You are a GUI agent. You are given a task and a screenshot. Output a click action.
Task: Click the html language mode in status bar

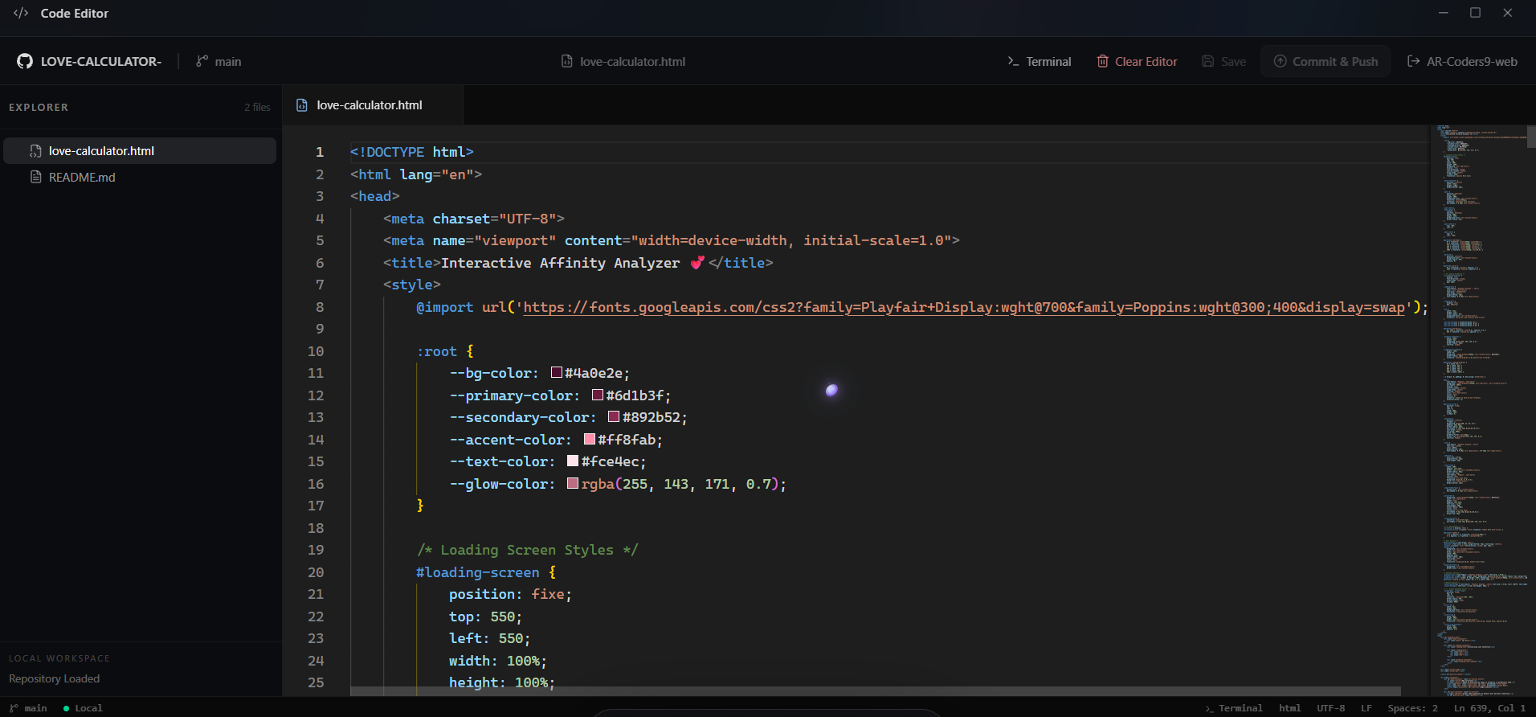click(1289, 708)
